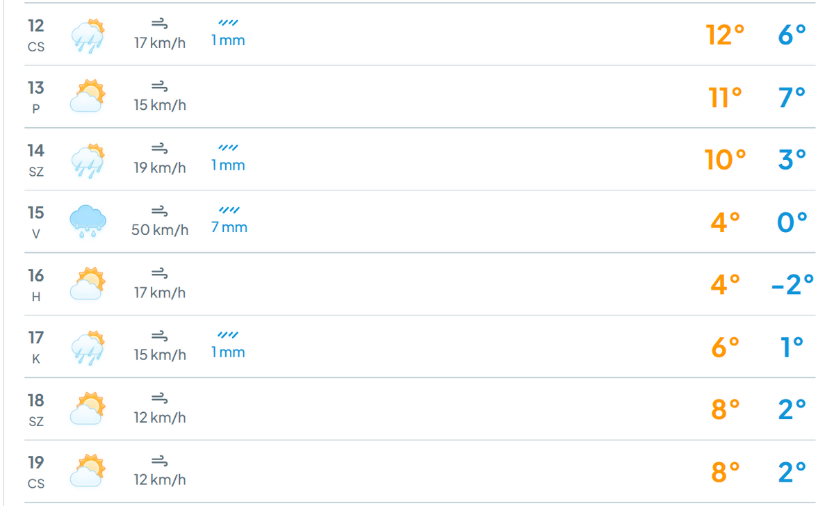Click the partly cloudy icon for day 16

pyautogui.click(x=88, y=284)
